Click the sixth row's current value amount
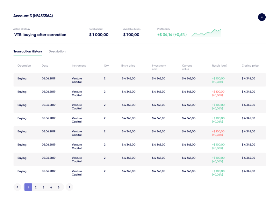 (189, 144)
